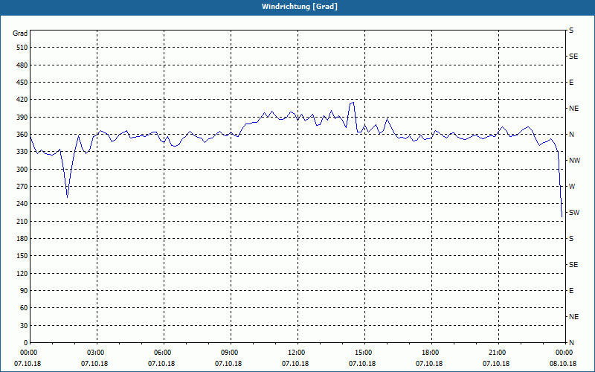Click the 180 y-axis label
The width and height of the screenshot is (595, 372).
(22, 239)
